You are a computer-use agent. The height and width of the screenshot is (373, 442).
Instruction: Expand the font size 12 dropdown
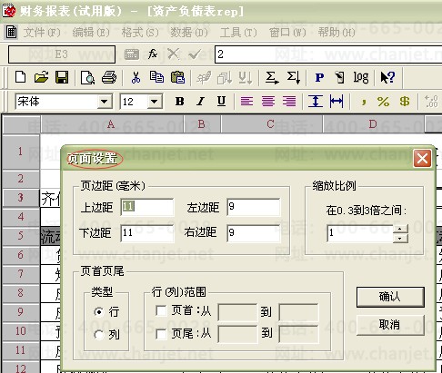[x=155, y=102]
